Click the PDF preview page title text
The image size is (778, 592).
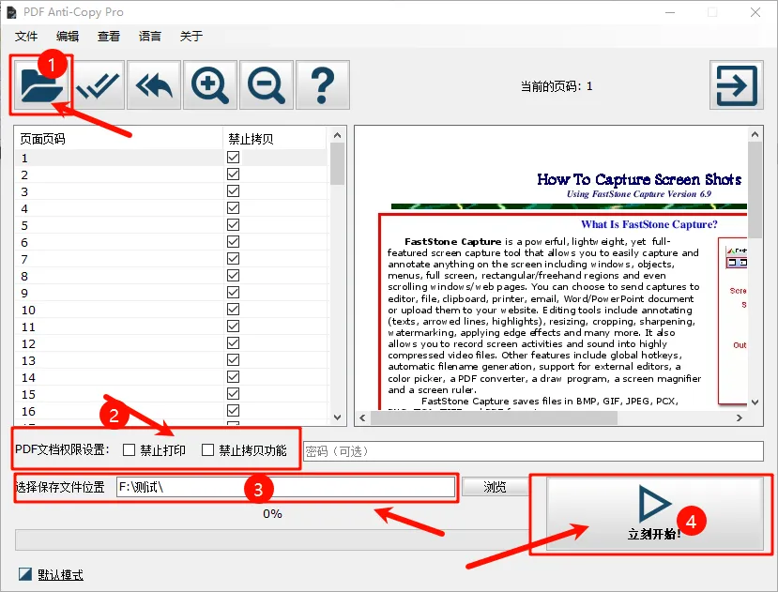pos(639,179)
